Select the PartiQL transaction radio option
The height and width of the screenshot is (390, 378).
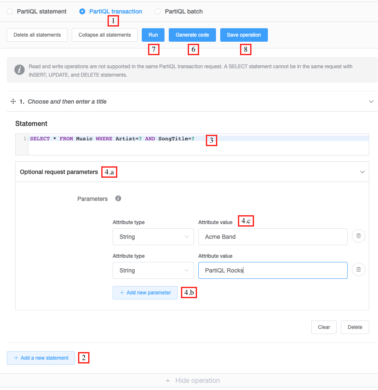(82, 11)
